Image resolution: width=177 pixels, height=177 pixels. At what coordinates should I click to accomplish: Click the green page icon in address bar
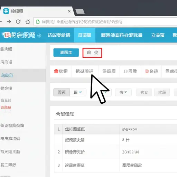pyautogui.click(x=38, y=21)
